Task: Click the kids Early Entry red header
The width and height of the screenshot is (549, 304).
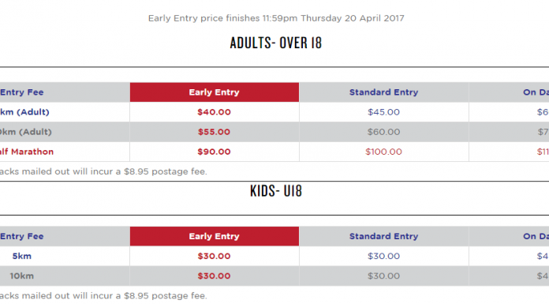Action: 215,236
